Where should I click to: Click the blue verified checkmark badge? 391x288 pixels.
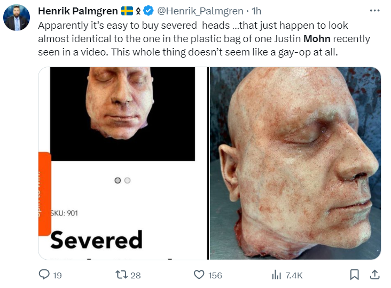pyautogui.click(x=149, y=11)
